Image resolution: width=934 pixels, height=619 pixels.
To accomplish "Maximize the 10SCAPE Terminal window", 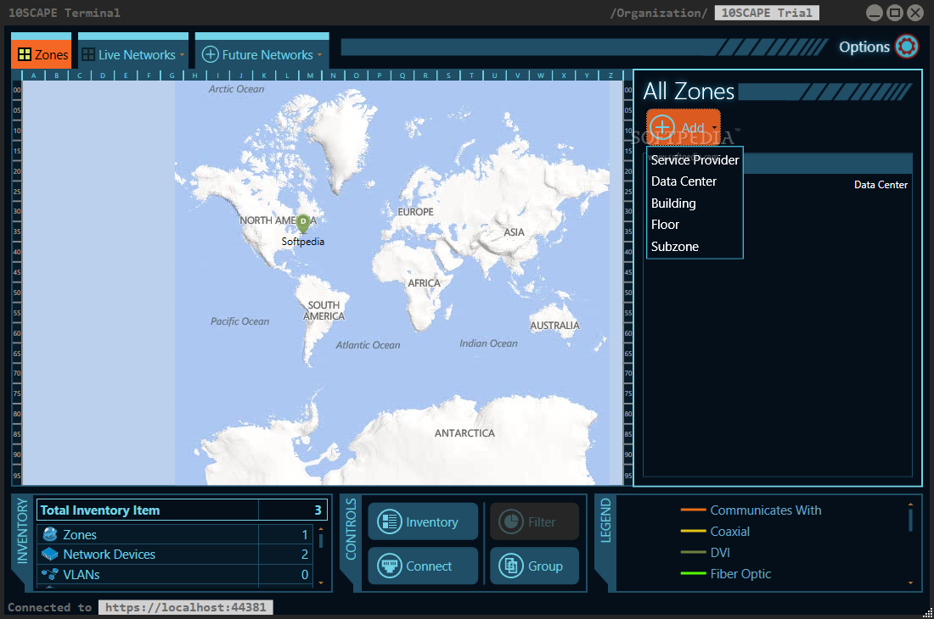I will click(895, 13).
